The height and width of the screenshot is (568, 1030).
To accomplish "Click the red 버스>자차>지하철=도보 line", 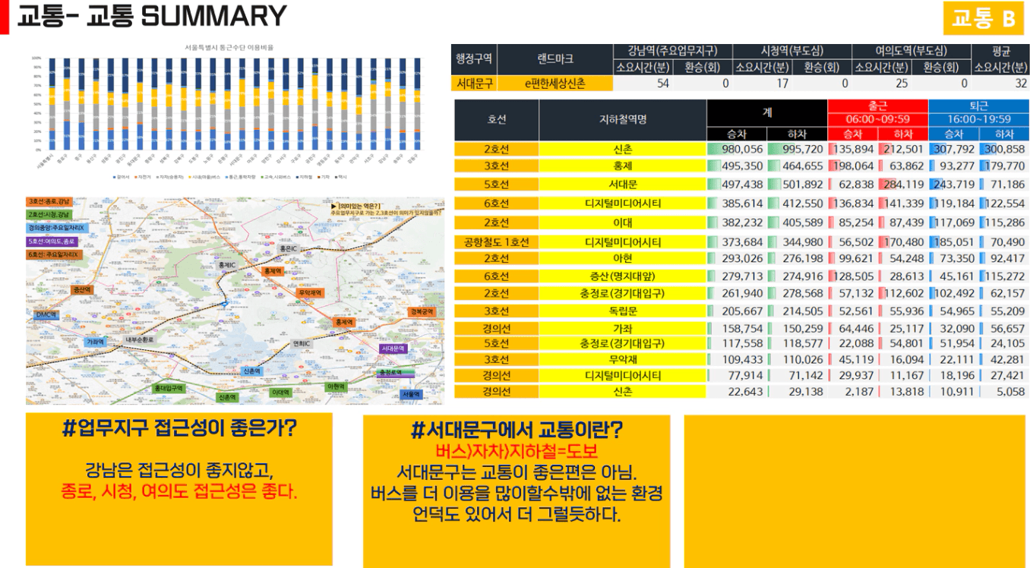I will click(517, 451).
